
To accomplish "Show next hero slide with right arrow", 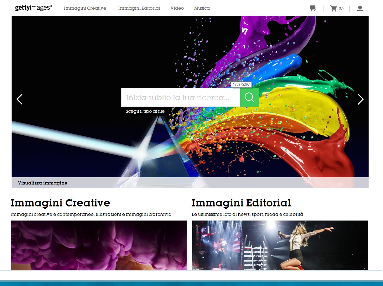I will [361, 99].
